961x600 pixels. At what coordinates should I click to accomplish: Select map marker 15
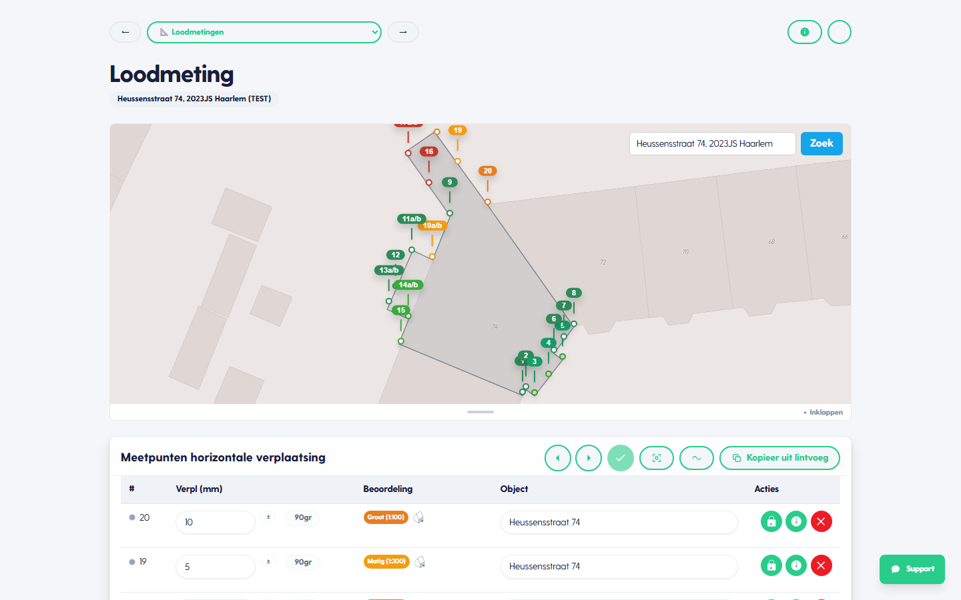[x=401, y=310]
